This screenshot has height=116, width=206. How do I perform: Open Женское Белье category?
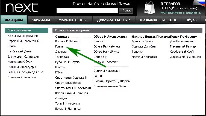tap(142, 41)
